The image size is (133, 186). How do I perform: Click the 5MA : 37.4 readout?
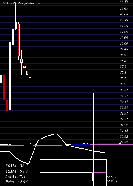point(15,177)
